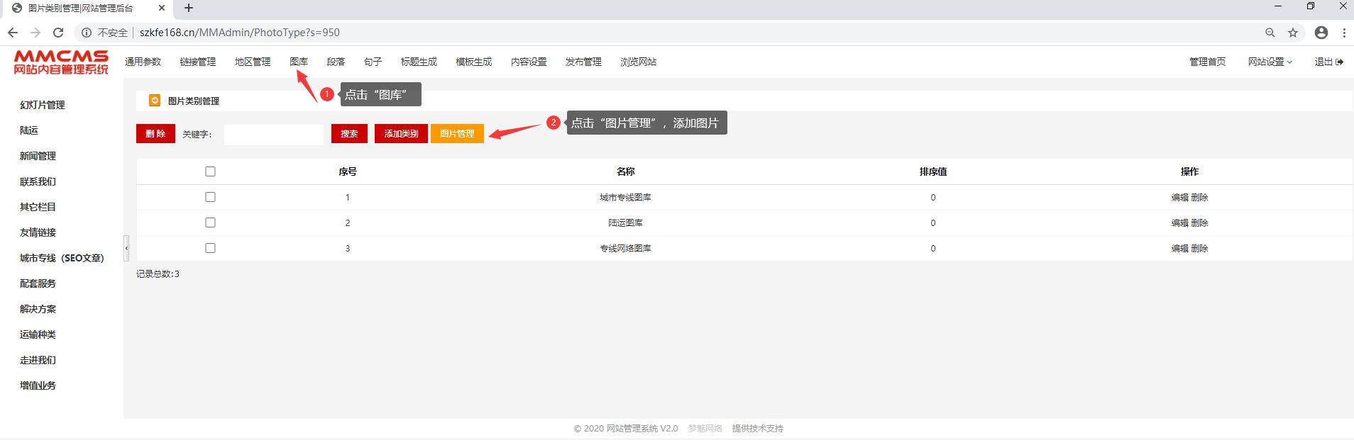Open 幻灯片管理 in the sidebar
The height and width of the screenshot is (440, 1354).
pyautogui.click(x=43, y=105)
